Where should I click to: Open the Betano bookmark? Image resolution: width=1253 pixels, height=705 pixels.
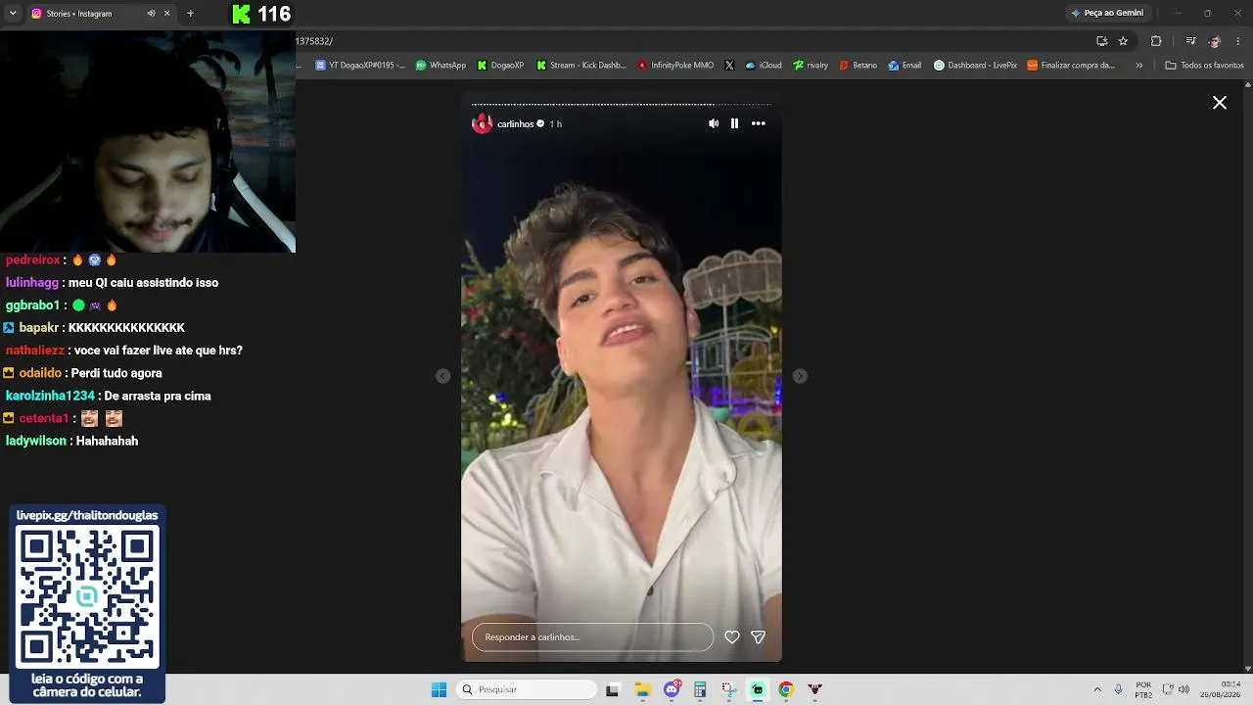point(858,66)
